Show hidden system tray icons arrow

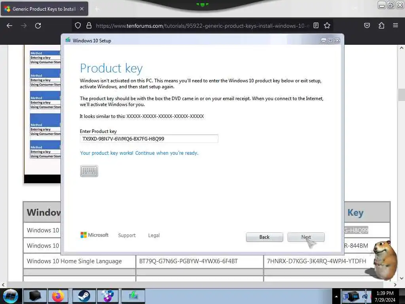(336, 296)
